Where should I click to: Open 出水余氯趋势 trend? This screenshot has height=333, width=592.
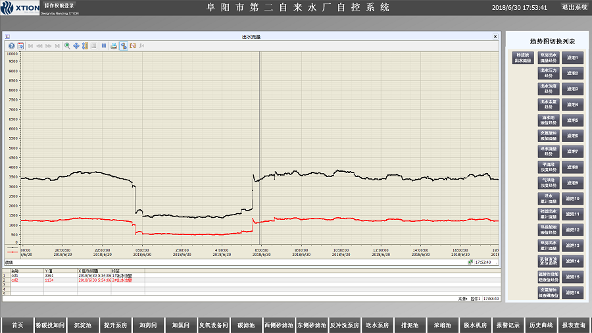(549, 105)
